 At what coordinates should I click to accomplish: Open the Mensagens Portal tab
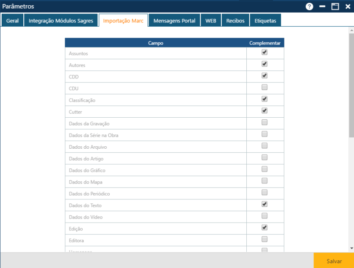pos(174,20)
